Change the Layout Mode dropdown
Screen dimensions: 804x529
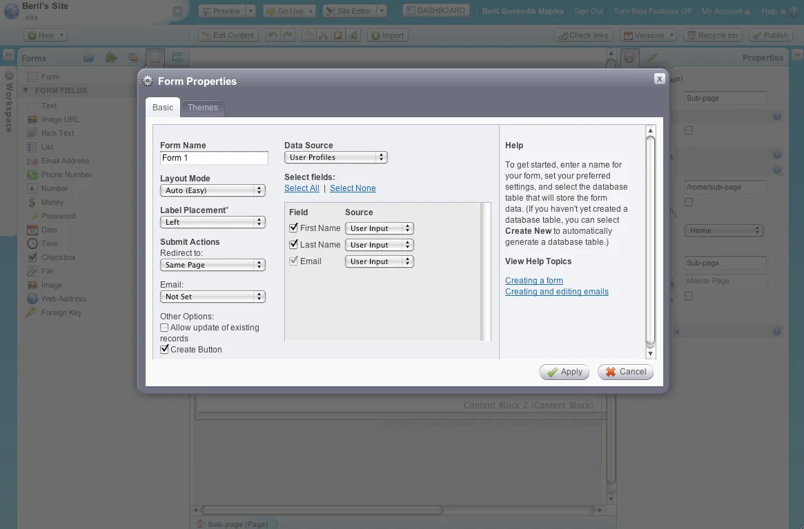click(213, 189)
